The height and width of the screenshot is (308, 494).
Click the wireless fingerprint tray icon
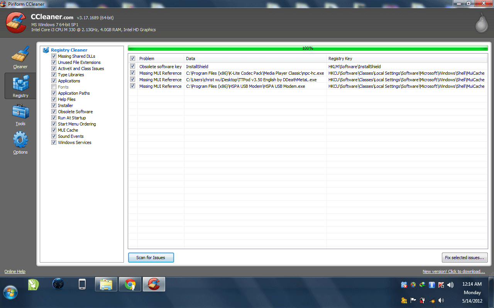pos(404,285)
